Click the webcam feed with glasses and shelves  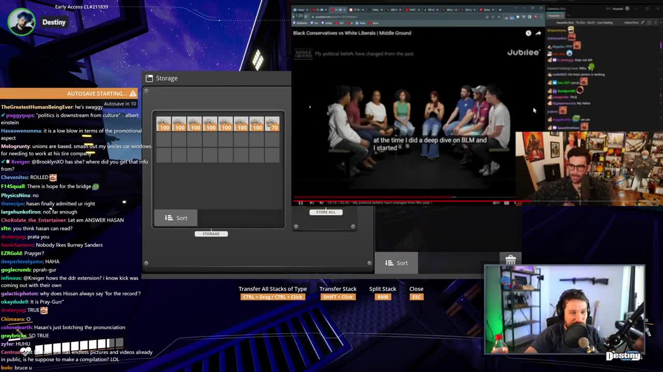coord(589,168)
